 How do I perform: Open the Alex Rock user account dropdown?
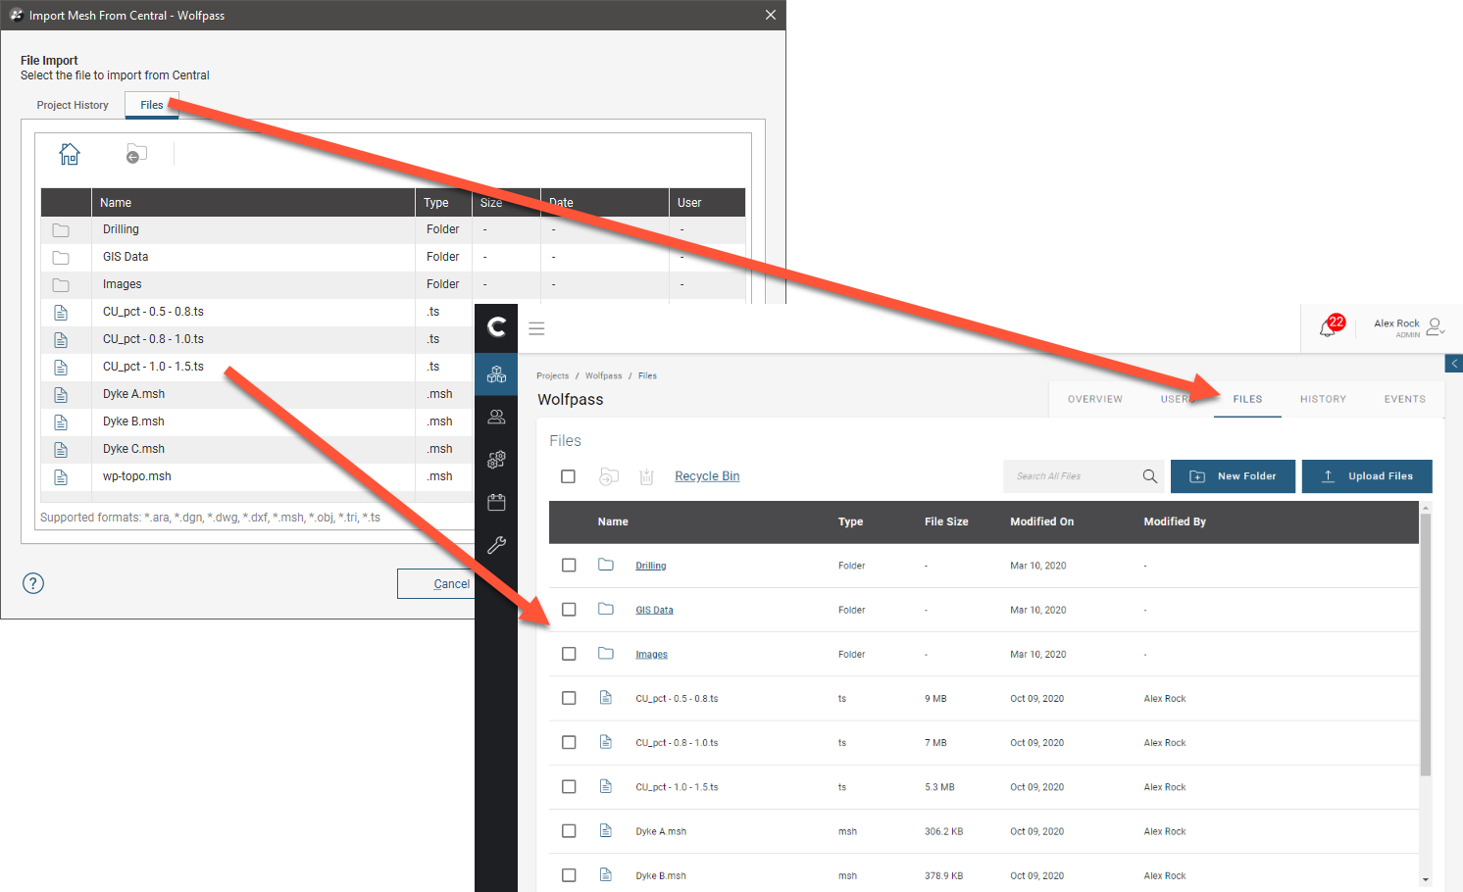[x=1409, y=327]
